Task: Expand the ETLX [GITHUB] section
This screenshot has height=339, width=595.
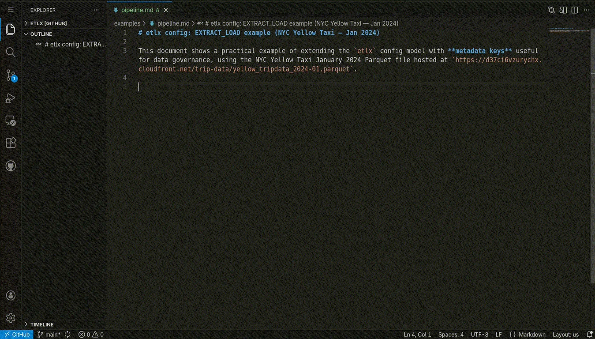Action: (x=48, y=23)
